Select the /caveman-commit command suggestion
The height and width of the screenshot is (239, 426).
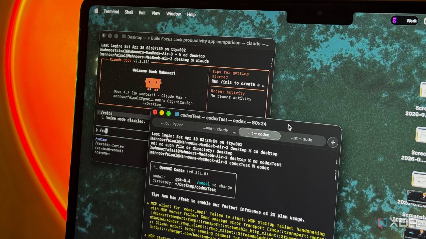pyautogui.click(x=109, y=149)
